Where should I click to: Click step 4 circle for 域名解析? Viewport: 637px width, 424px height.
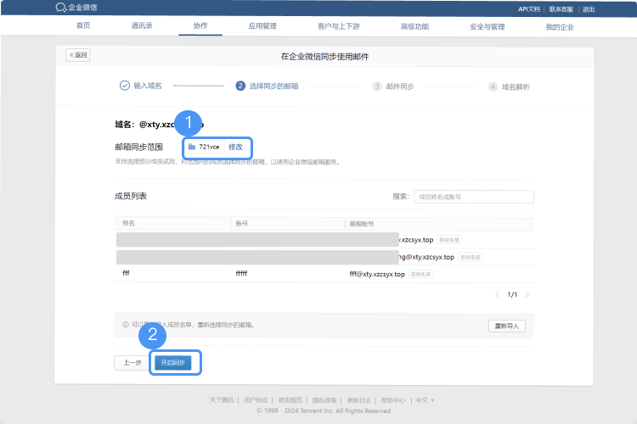(x=493, y=86)
